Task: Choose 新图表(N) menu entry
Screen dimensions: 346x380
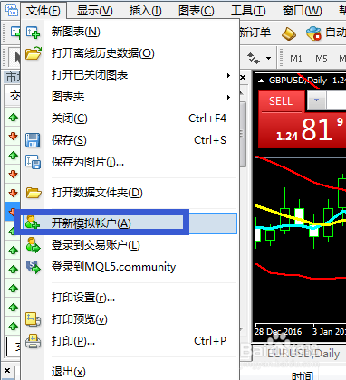Action: click(130, 32)
